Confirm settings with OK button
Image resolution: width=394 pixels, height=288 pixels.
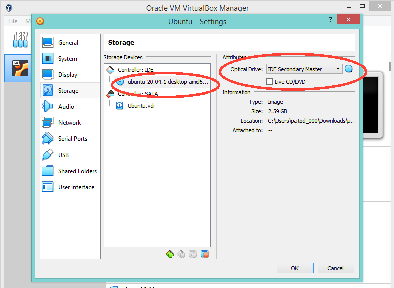295,268
